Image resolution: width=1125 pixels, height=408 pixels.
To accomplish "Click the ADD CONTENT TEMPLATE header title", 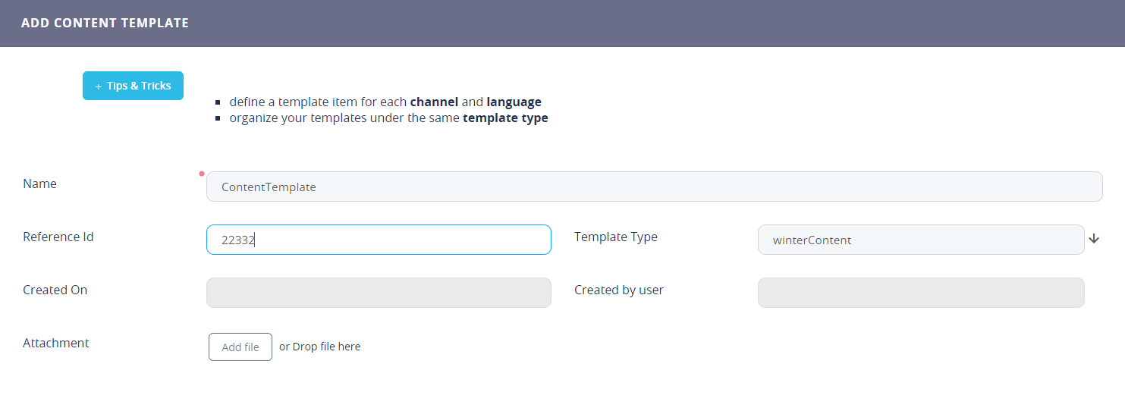I will [105, 23].
